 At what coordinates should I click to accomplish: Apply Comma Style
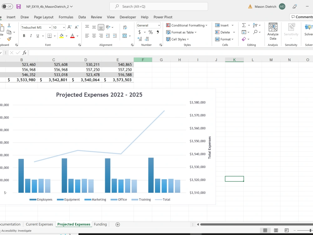158,32
